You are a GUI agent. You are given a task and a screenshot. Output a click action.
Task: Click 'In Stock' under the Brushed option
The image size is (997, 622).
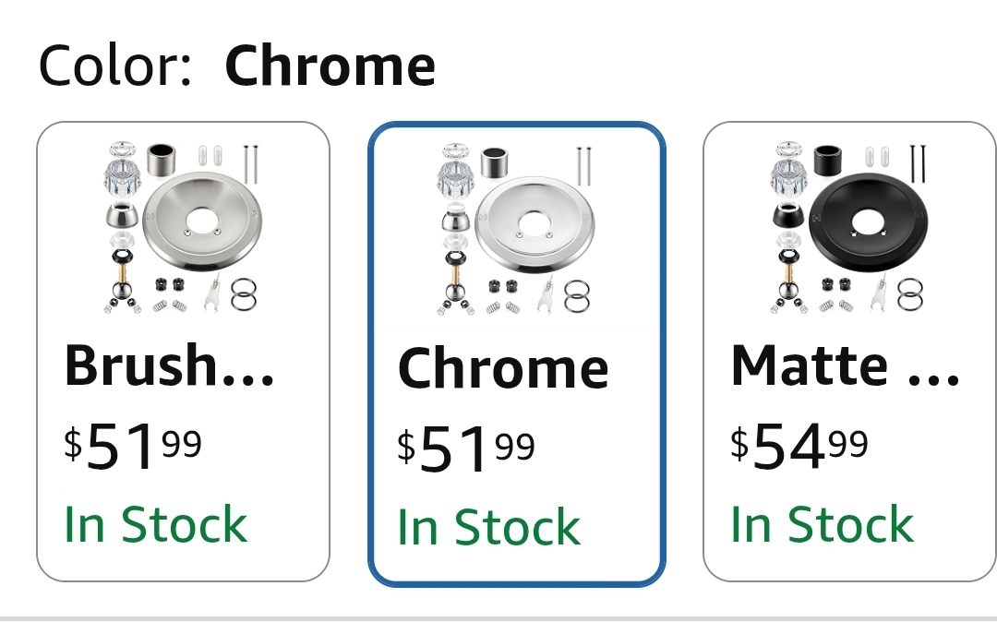pos(156,524)
